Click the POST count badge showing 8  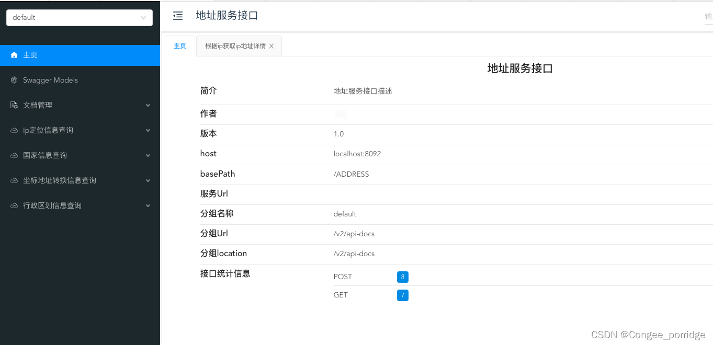point(402,277)
